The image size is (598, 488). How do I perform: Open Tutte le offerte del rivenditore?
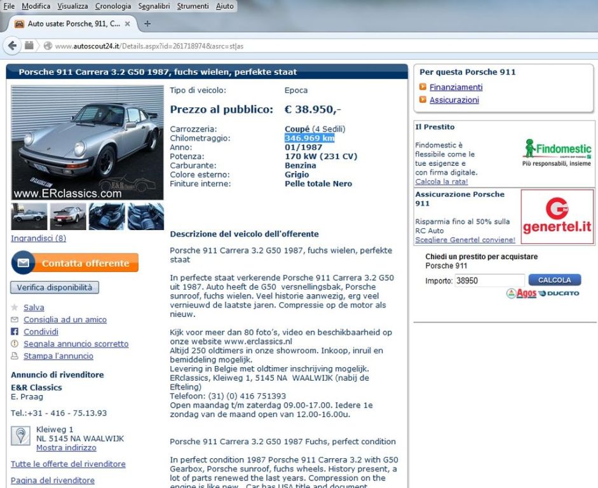68,464
